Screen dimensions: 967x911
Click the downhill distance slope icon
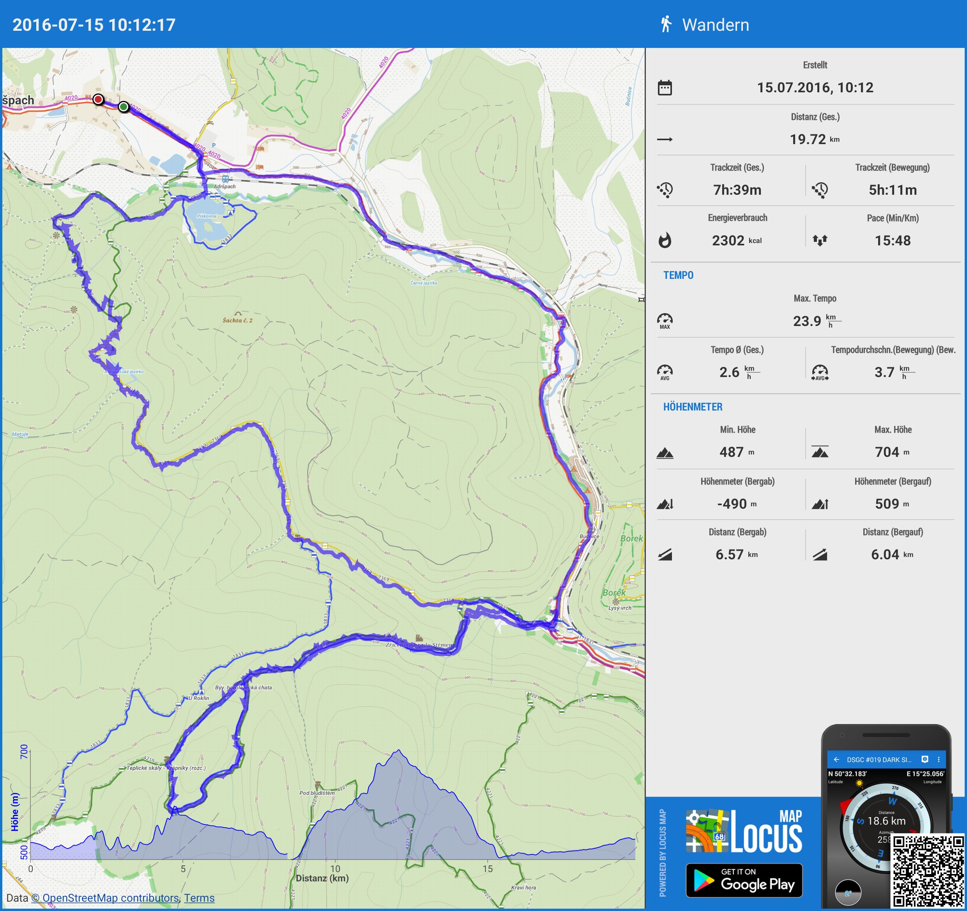665,555
